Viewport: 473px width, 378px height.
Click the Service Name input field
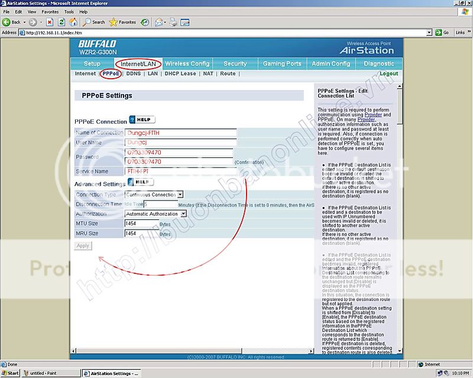181,171
